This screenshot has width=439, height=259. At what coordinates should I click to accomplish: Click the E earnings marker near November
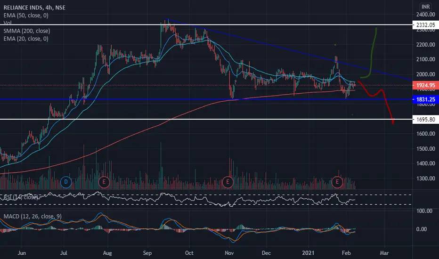[228, 182]
